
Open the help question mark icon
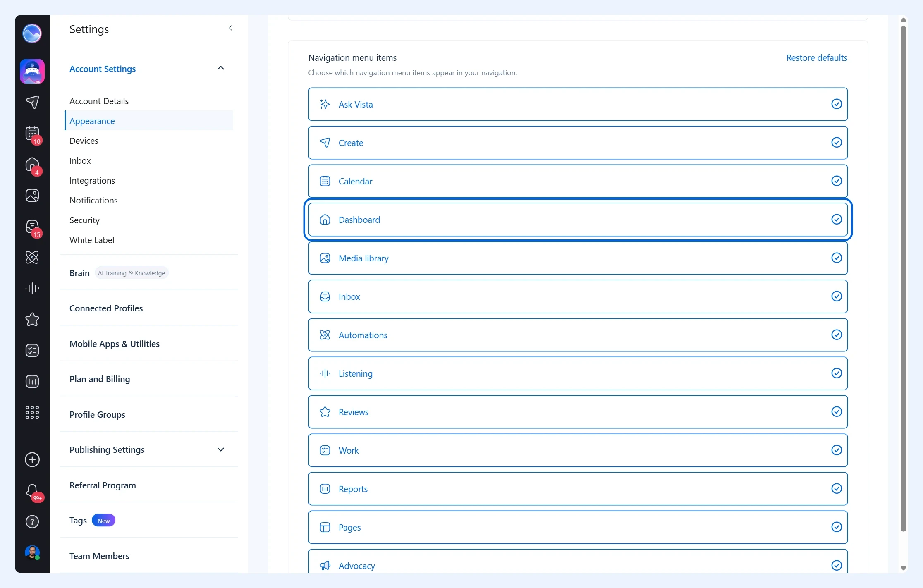pyautogui.click(x=32, y=522)
